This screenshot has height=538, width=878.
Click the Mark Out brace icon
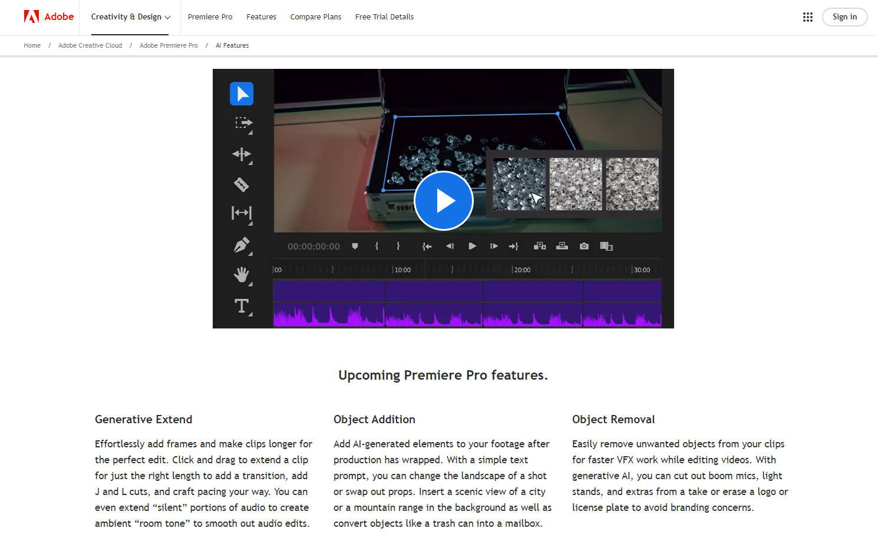coord(398,246)
